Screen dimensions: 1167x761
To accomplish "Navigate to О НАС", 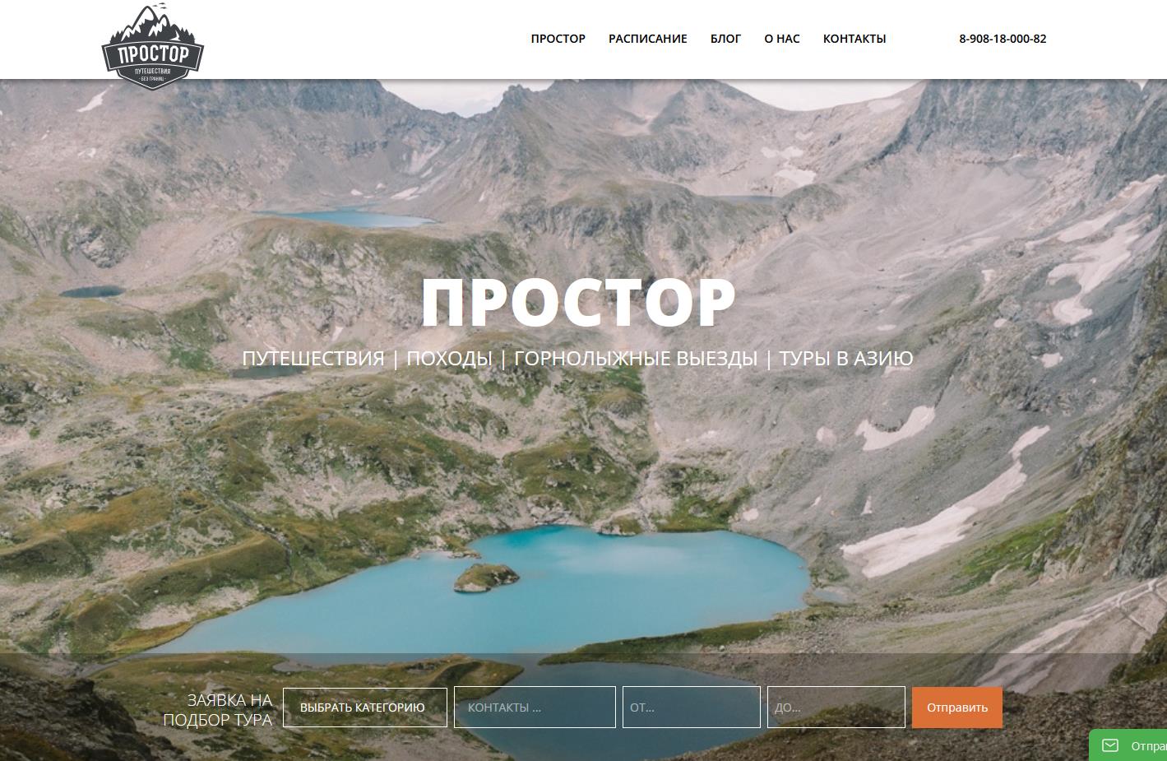I will pyautogui.click(x=782, y=39).
